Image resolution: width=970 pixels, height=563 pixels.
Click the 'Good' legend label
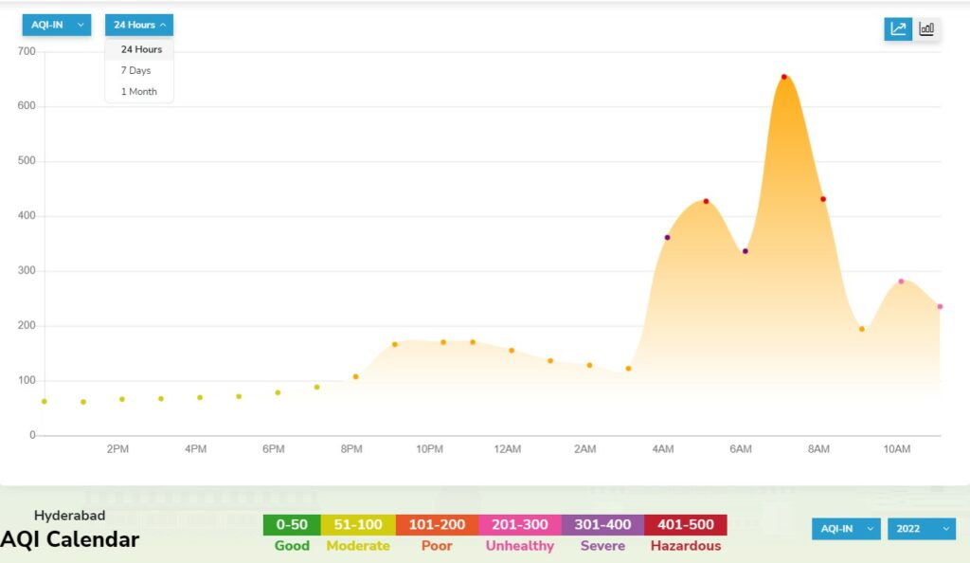292,546
